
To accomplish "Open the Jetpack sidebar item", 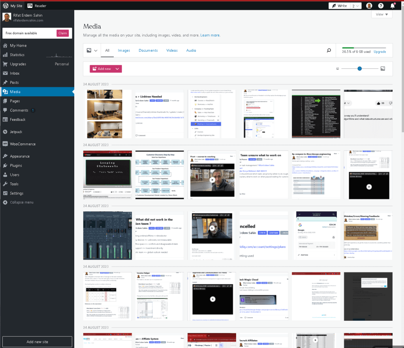I will (37, 132).
